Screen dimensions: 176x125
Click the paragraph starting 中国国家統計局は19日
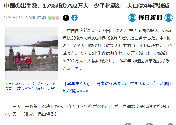[117, 50]
